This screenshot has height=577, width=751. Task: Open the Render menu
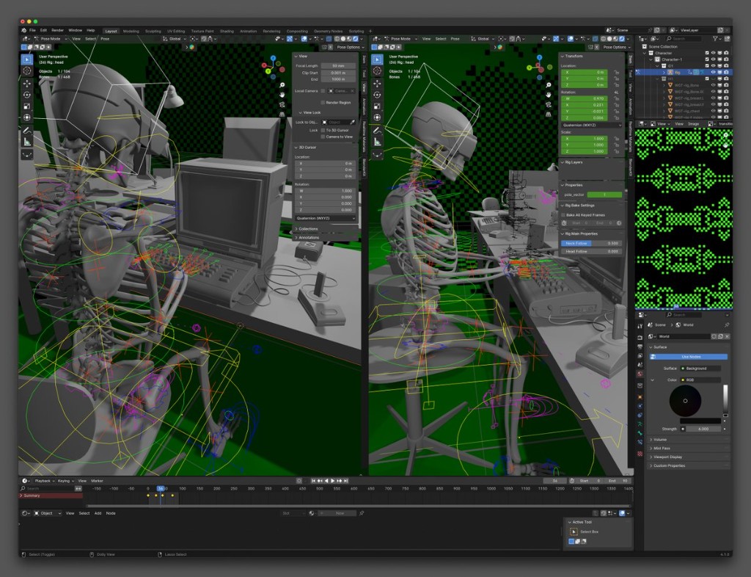[x=57, y=30]
